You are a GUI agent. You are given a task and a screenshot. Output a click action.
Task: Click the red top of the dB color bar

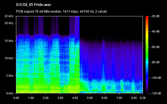tap(147, 18)
